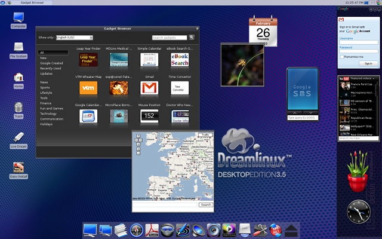Open the dual monitors network icon in dock
Screen dimensions: 382x239
[x=105, y=230]
